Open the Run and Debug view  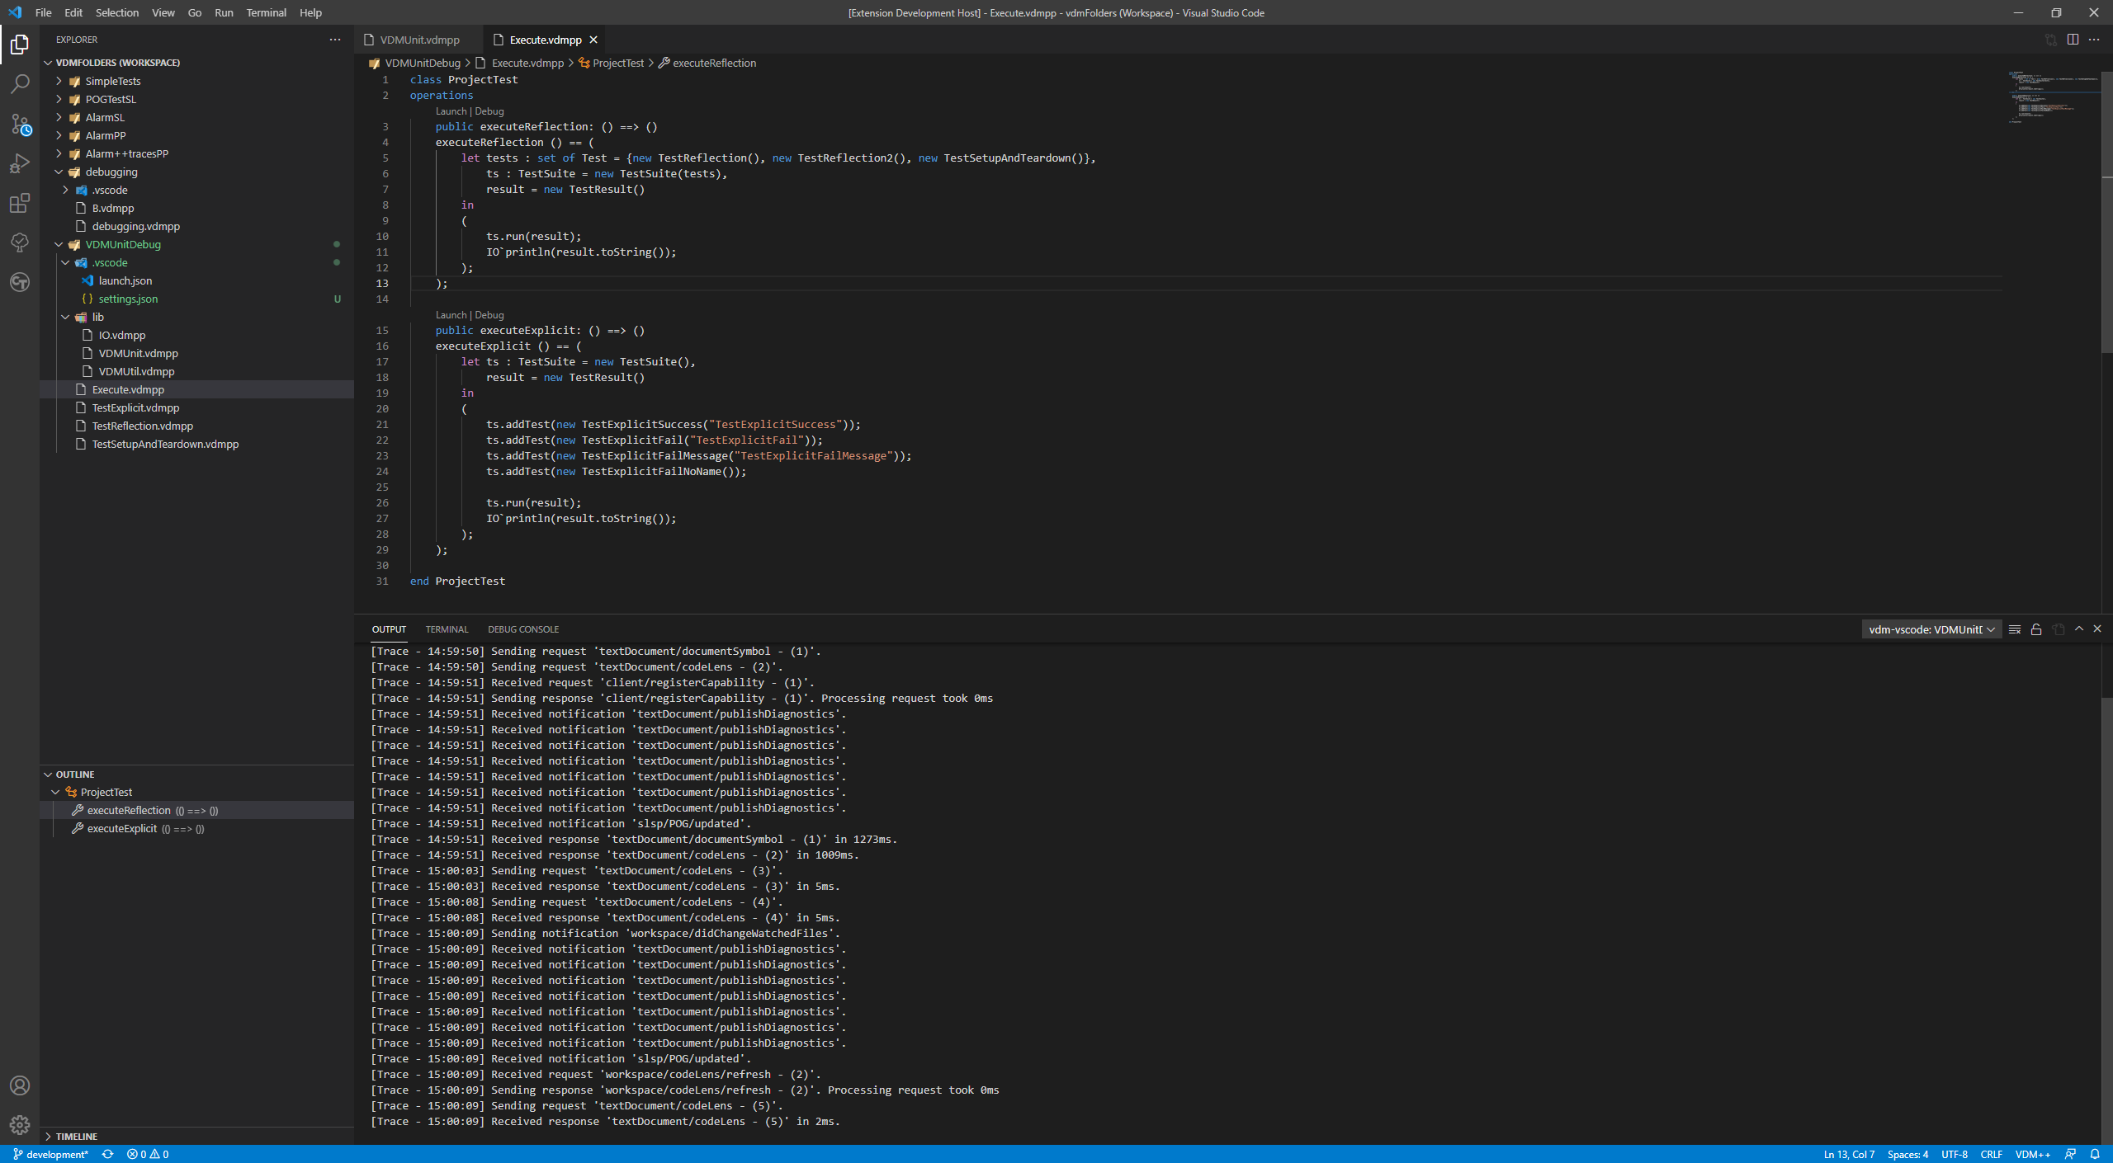20,164
